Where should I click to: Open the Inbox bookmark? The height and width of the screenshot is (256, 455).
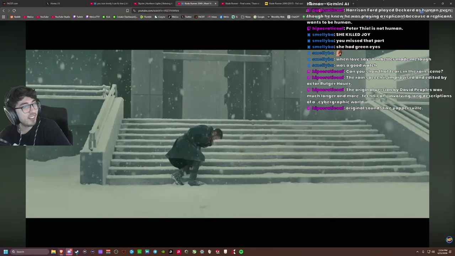212,17
